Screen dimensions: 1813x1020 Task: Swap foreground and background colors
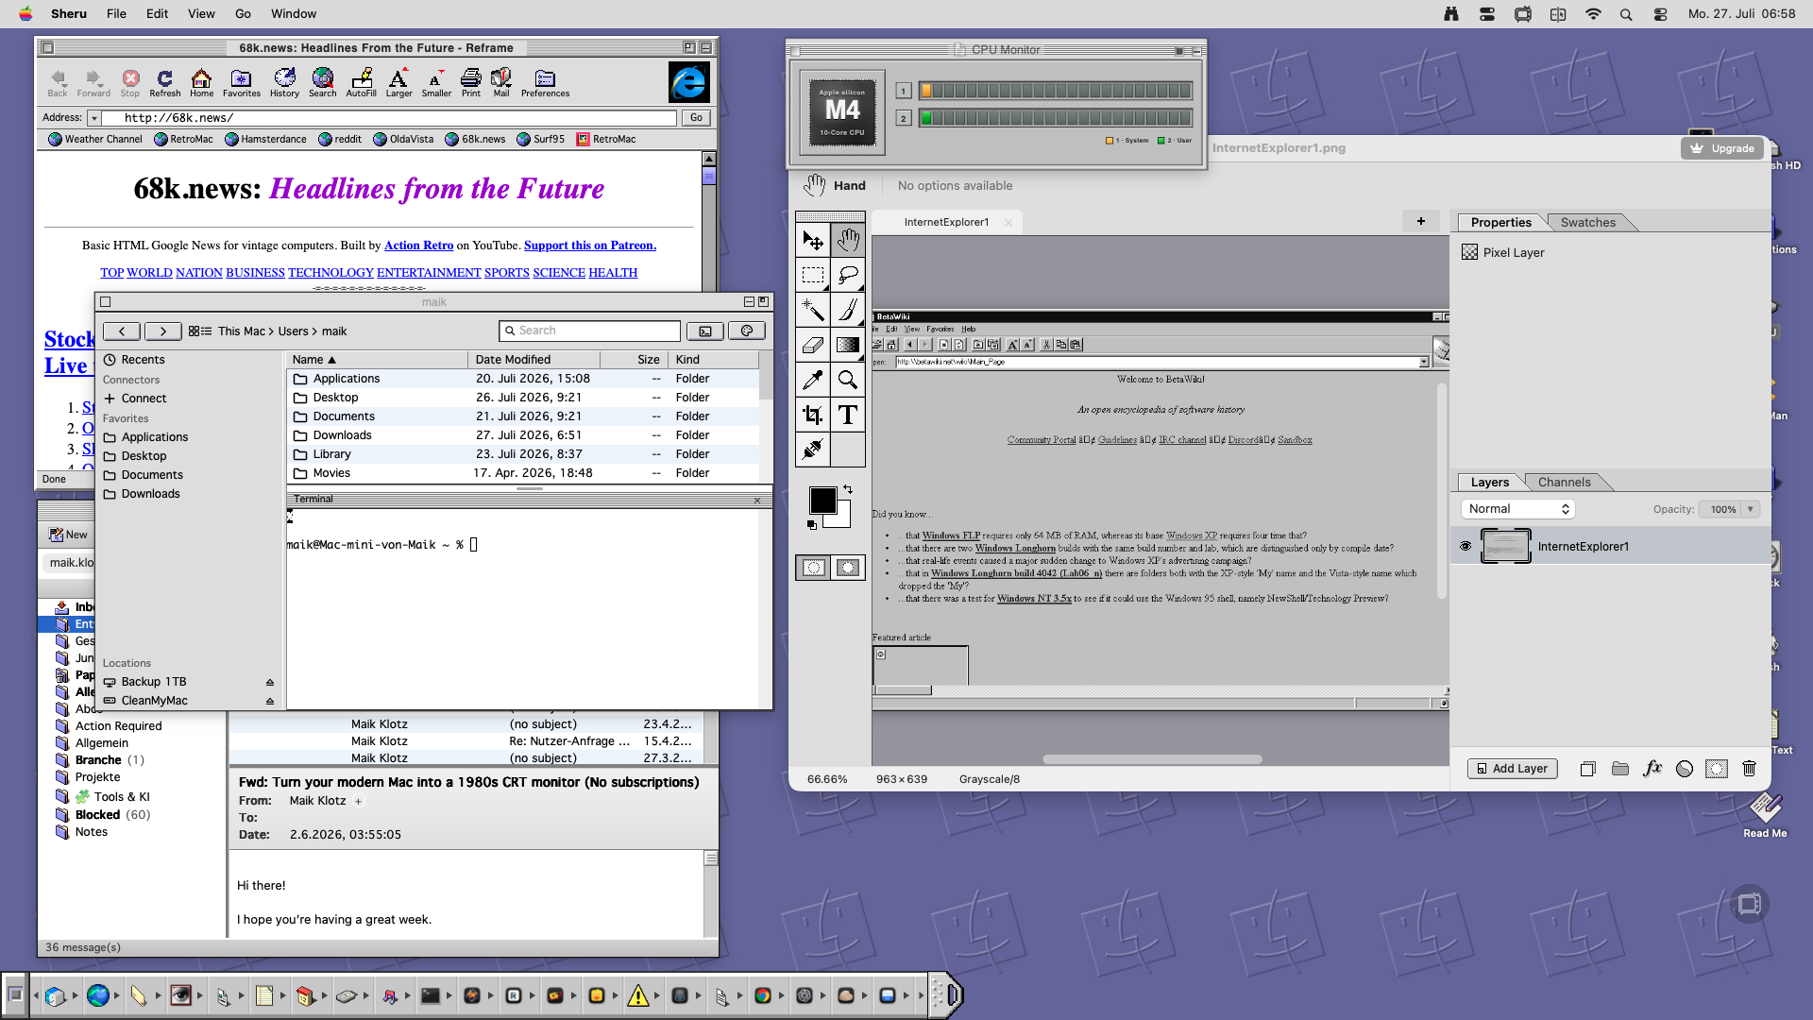[x=848, y=489]
